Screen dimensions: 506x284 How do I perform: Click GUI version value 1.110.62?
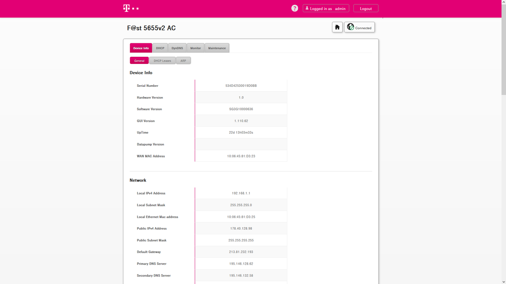click(x=241, y=121)
